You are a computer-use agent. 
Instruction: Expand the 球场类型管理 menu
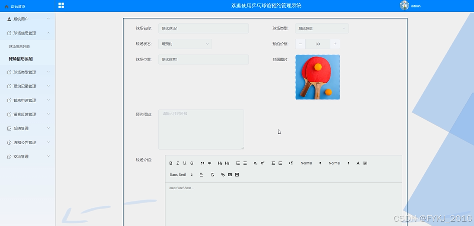28,72
